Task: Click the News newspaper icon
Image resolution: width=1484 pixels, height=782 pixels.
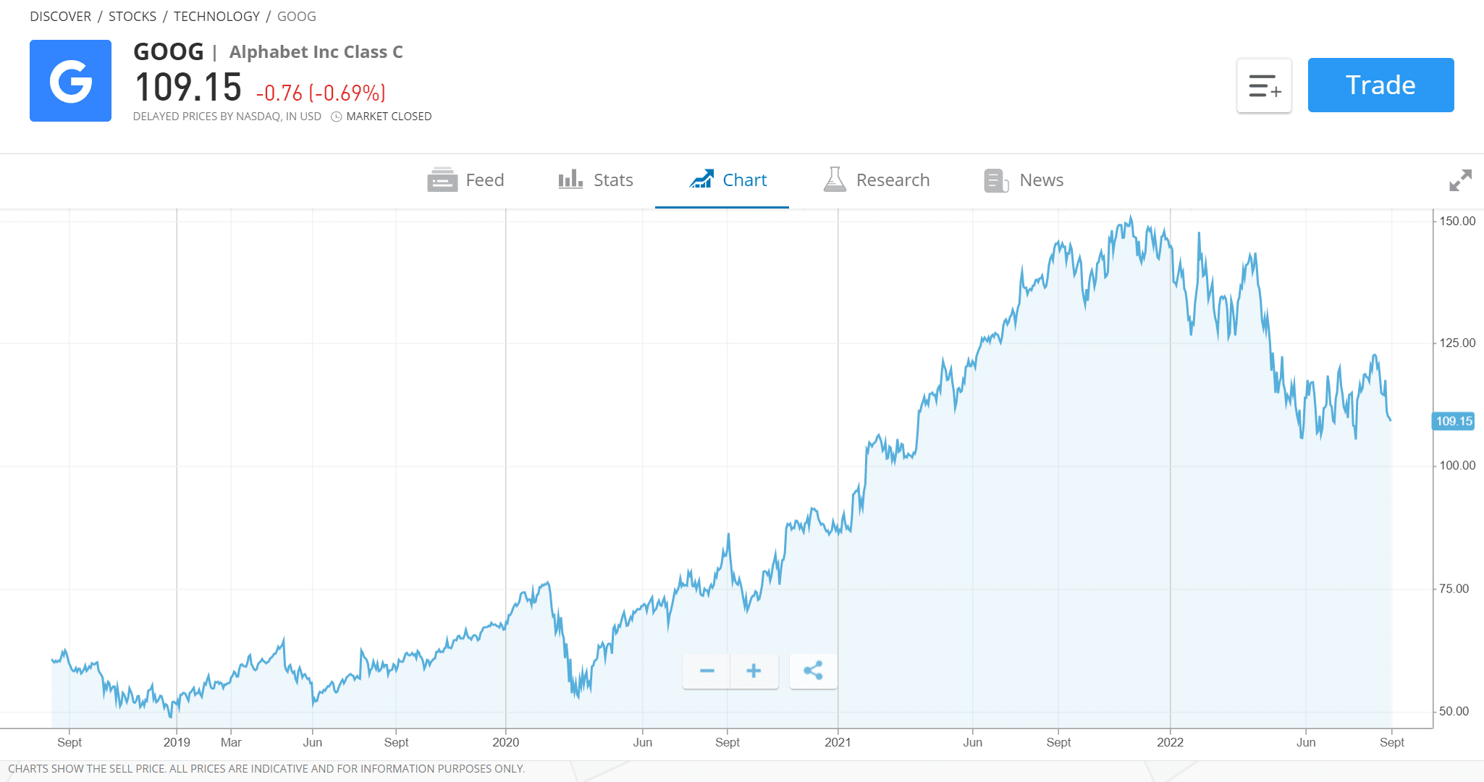Action: [x=995, y=180]
